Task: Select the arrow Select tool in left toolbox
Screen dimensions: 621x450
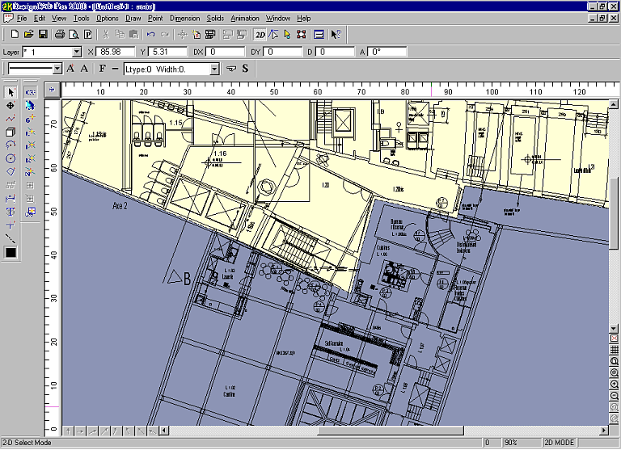Action: (11, 92)
